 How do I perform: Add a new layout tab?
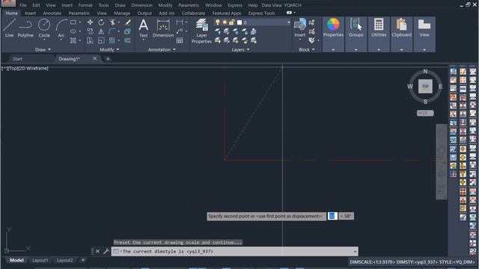click(83, 260)
